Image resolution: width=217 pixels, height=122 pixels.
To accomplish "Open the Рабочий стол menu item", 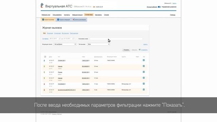I will (x=46, y=15).
